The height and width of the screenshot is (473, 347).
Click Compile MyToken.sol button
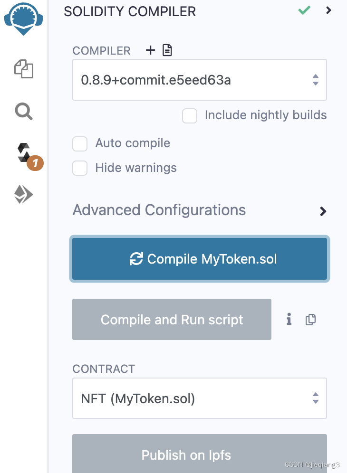199,259
